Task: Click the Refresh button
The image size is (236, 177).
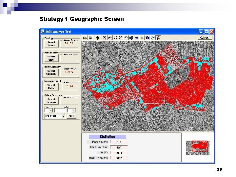Action: coord(205,37)
